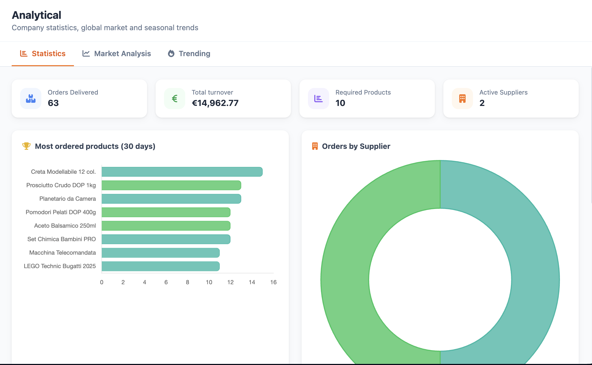The width and height of the screenshot is (592, 365).
Task: Click the chart icon on Required Products card
Action: click(x=318, y=98)
